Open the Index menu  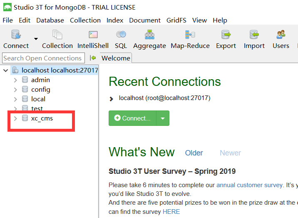tap(115, 20)
